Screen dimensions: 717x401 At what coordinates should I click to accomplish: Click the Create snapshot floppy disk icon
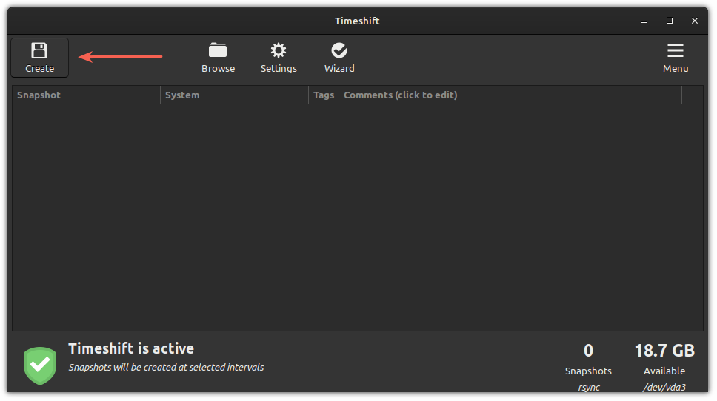39,50
